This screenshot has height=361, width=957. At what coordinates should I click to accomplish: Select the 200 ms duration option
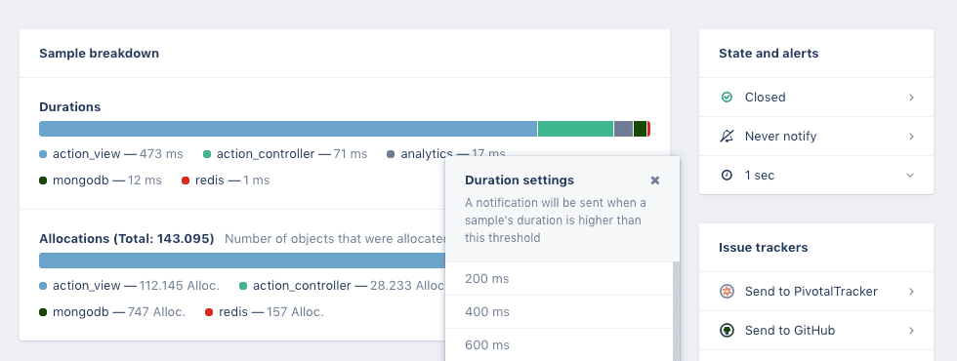pyautogui.click(x=559, y=279)
